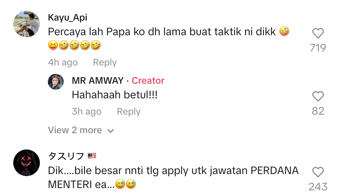
Task: Expand replies with View 2 more
Action: [75, 130]
